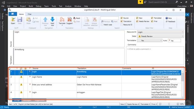Open the Visual Studio Tools menu

click(54, 6)
